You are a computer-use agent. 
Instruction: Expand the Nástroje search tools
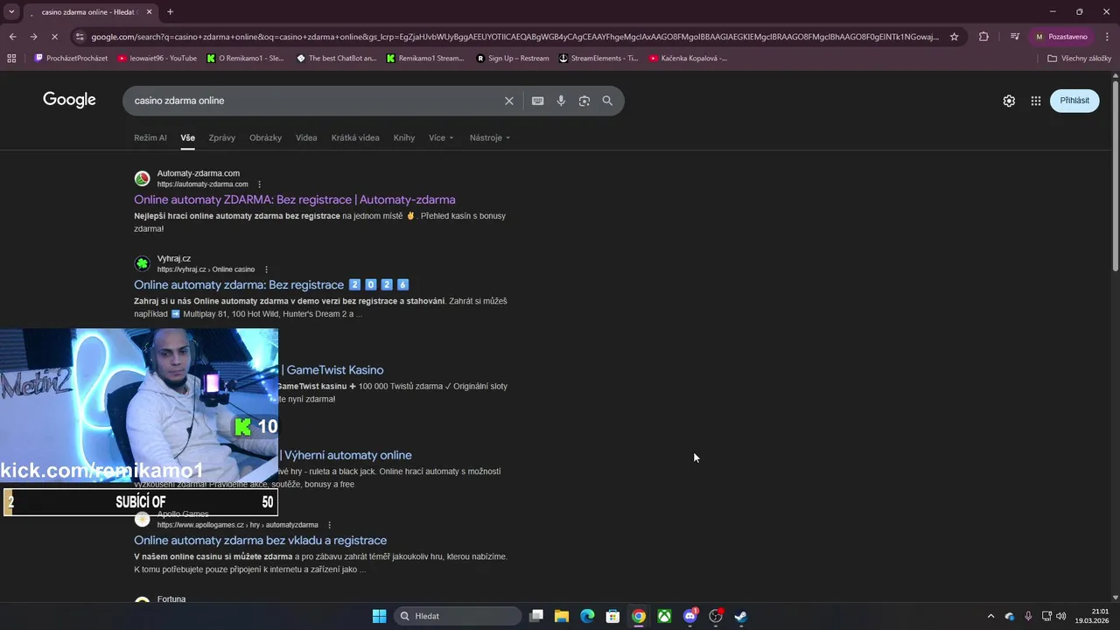point(490,137)
